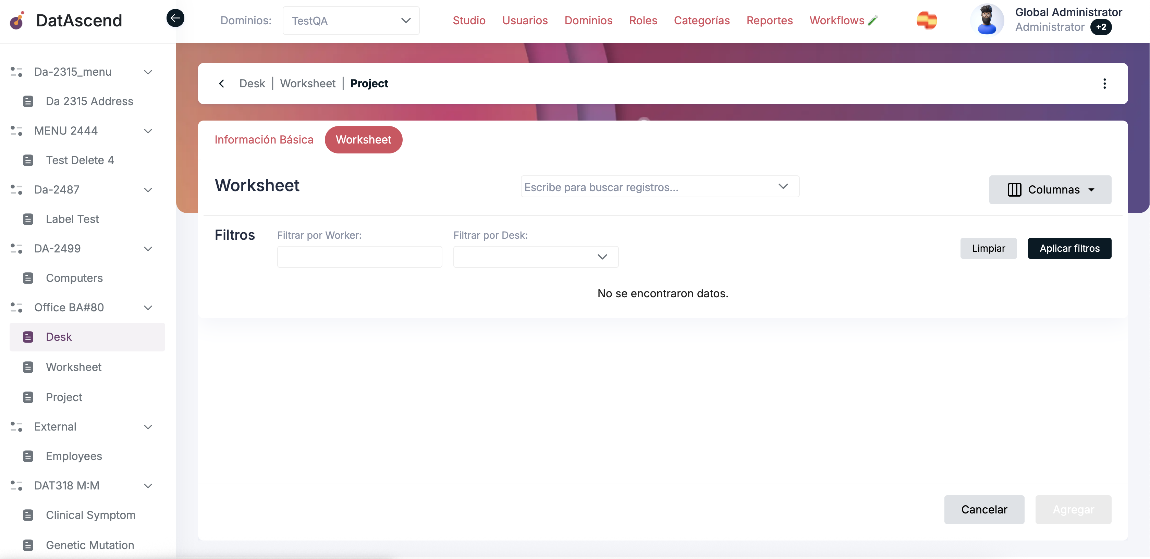1150x559 pixels.
Task: Collapse the sidebar using the back arrow icon
Action: [175, 18]
